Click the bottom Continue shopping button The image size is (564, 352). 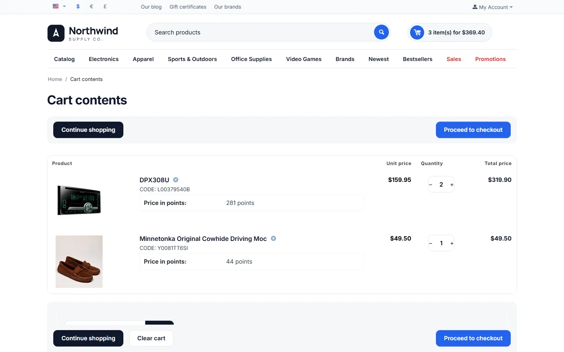89,338
